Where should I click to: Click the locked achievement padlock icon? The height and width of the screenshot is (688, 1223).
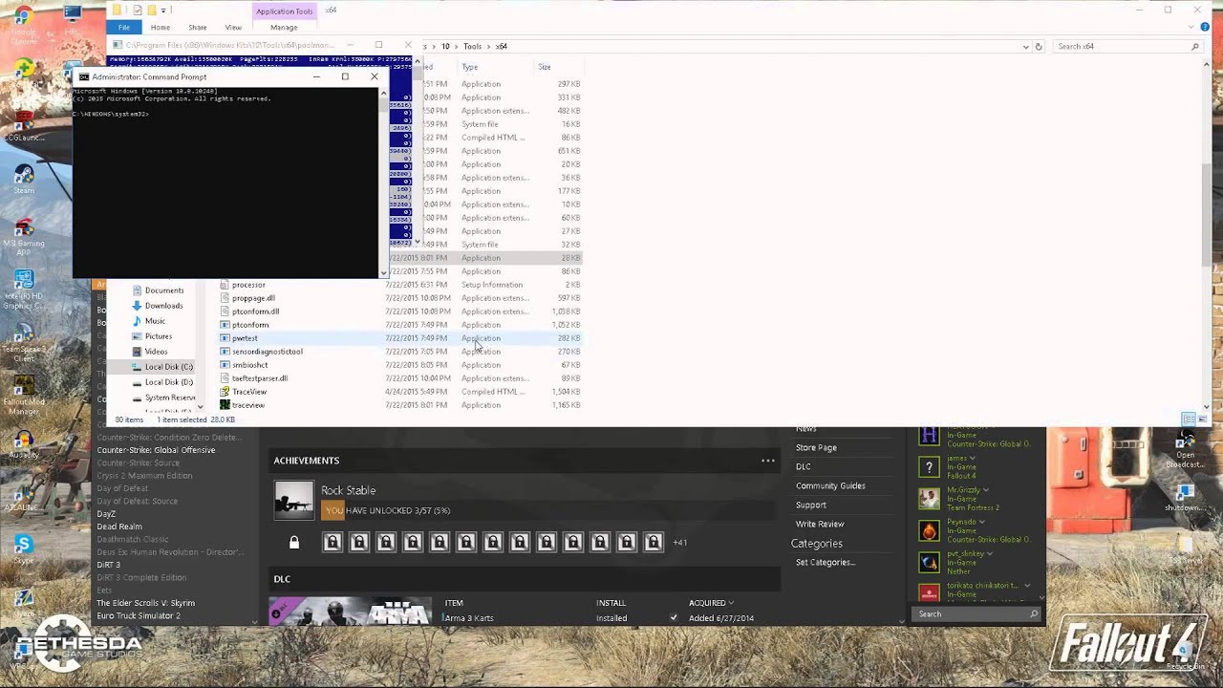coord(294,543)
